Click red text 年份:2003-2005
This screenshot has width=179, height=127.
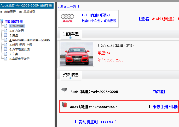click(110, 60)
